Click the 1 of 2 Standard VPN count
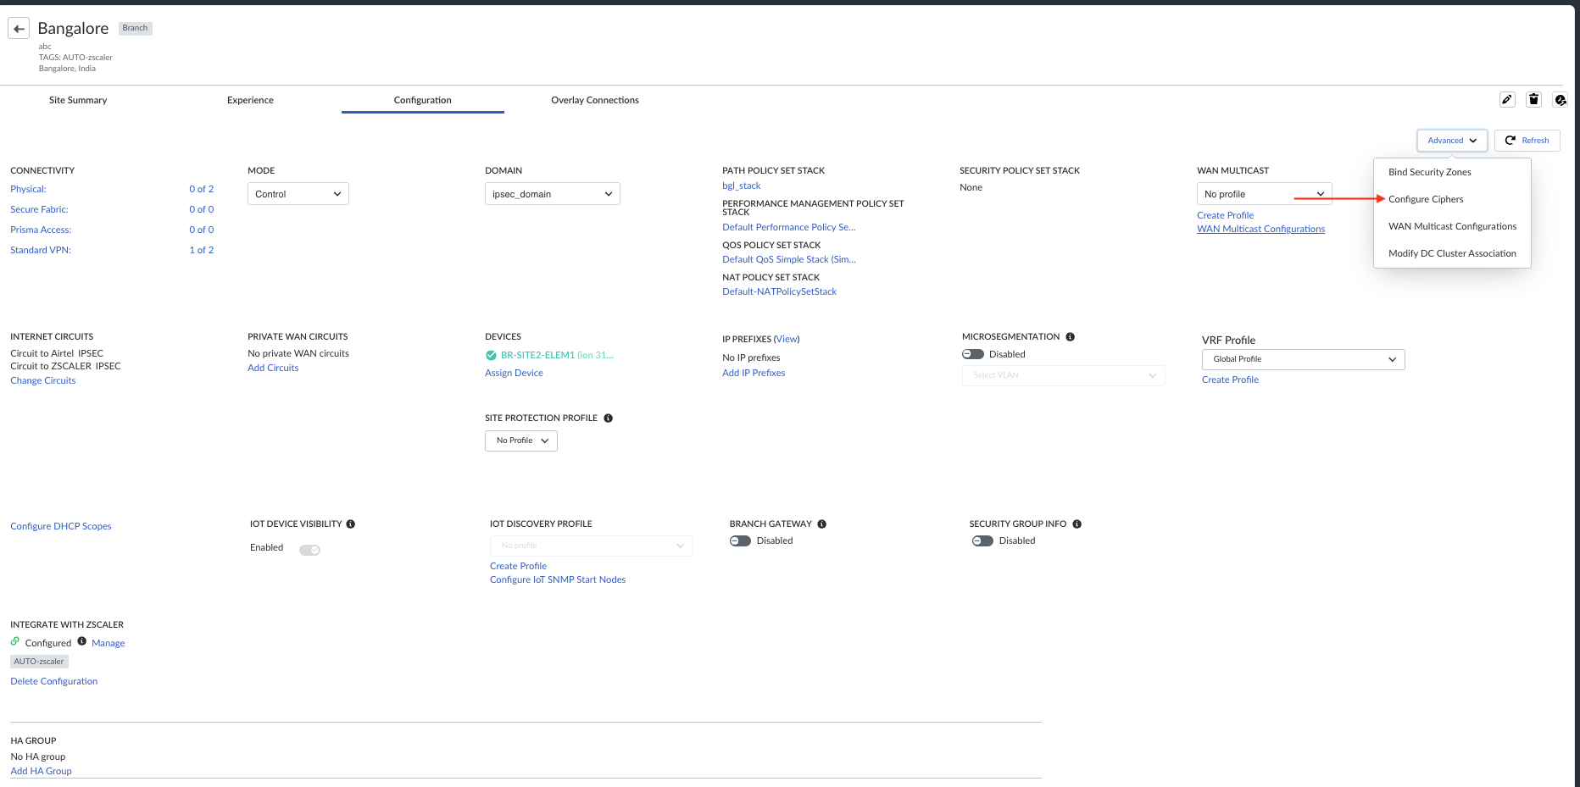 pos(202,250)
